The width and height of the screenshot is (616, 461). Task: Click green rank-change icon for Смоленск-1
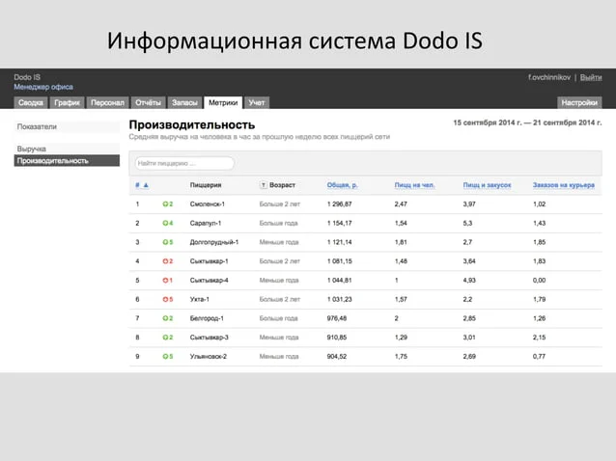(x=165, y=204)
